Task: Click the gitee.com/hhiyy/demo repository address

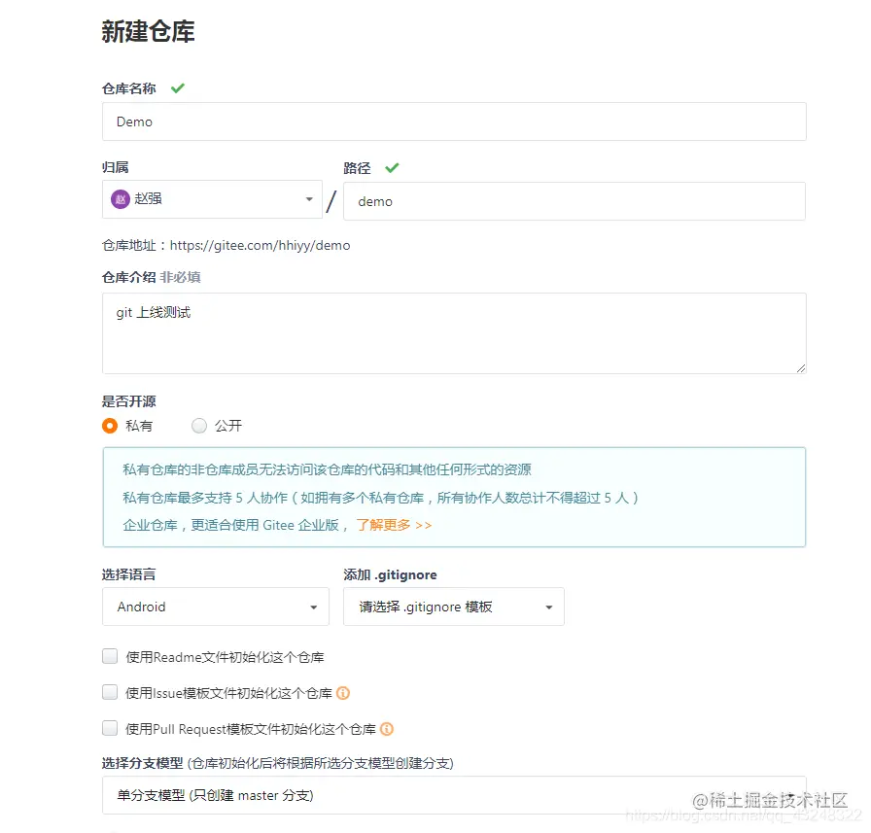Action: coord(260,245)
